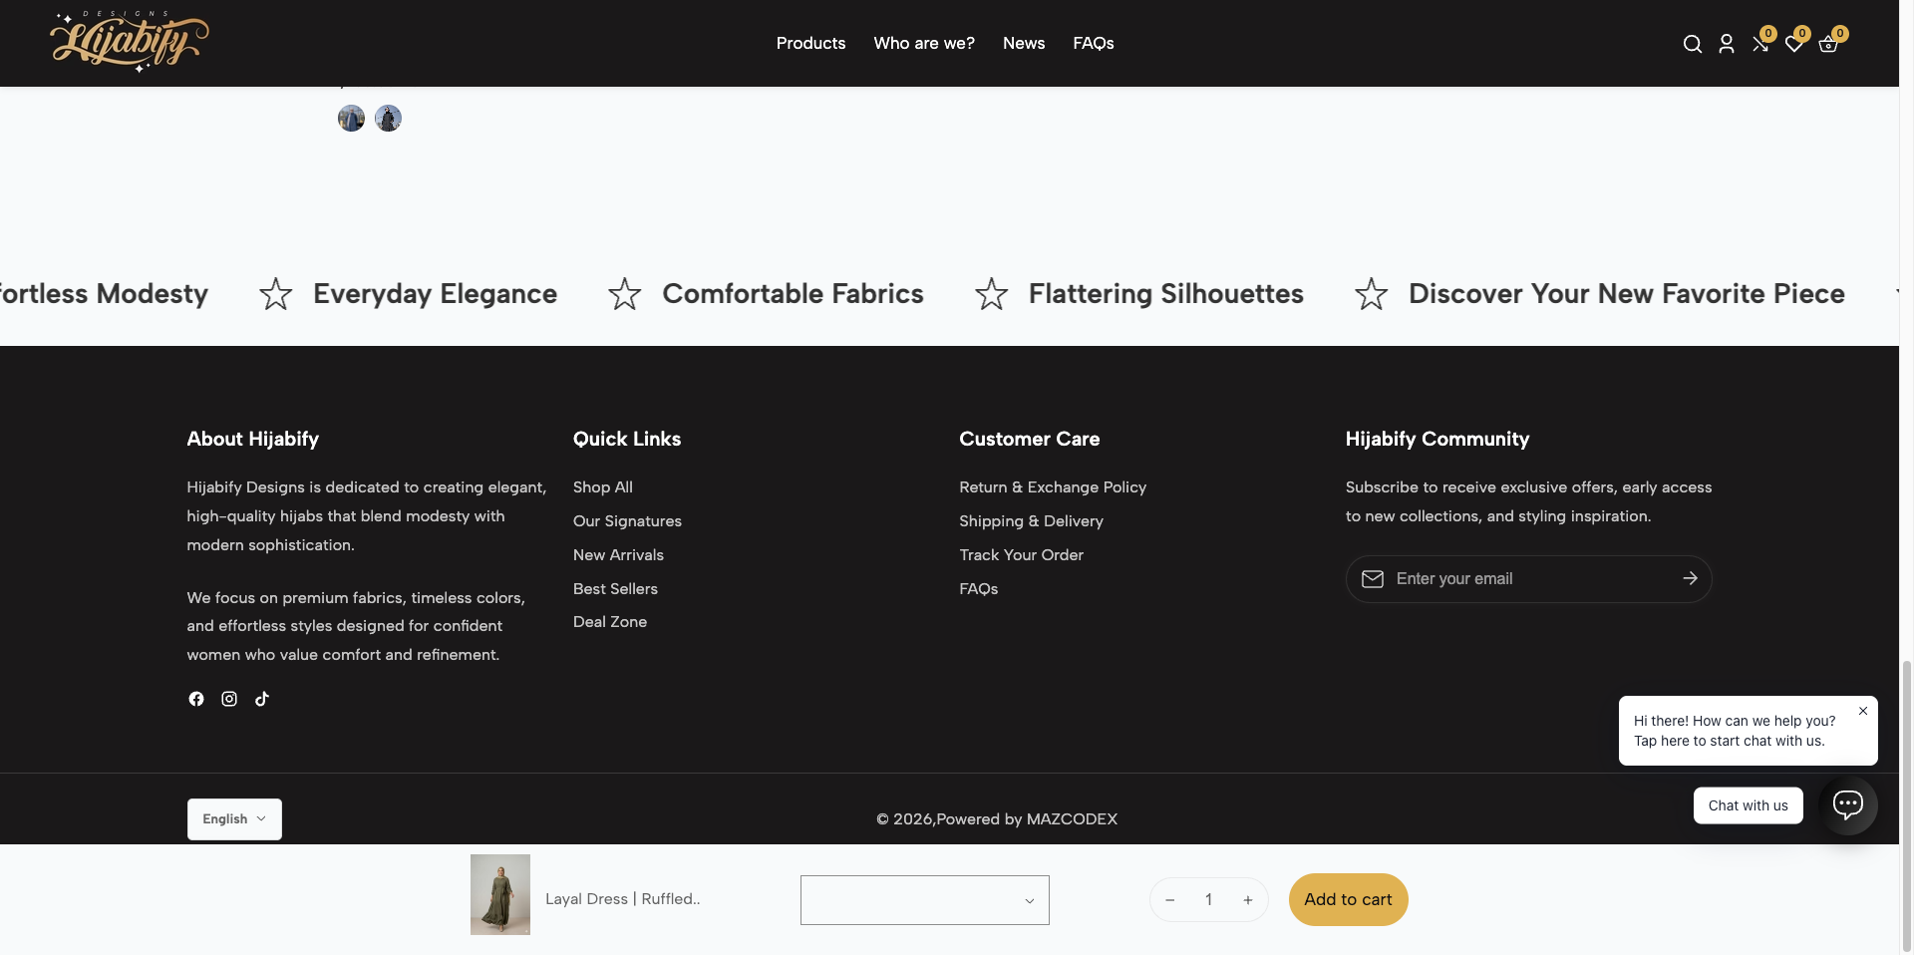Add the Layal Dress to cart
Image resolution: width=1914 pixels, height=955 pixels.
1348,899
